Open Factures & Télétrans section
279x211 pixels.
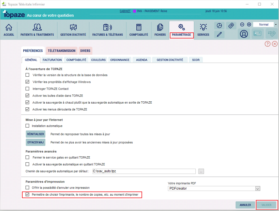click(108, 30)
